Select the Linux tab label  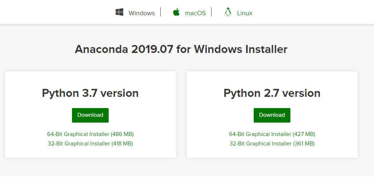pyautogui.click(x=245, y=13)
